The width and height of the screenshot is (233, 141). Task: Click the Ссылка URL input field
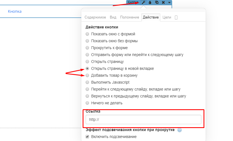click(143, 119)
